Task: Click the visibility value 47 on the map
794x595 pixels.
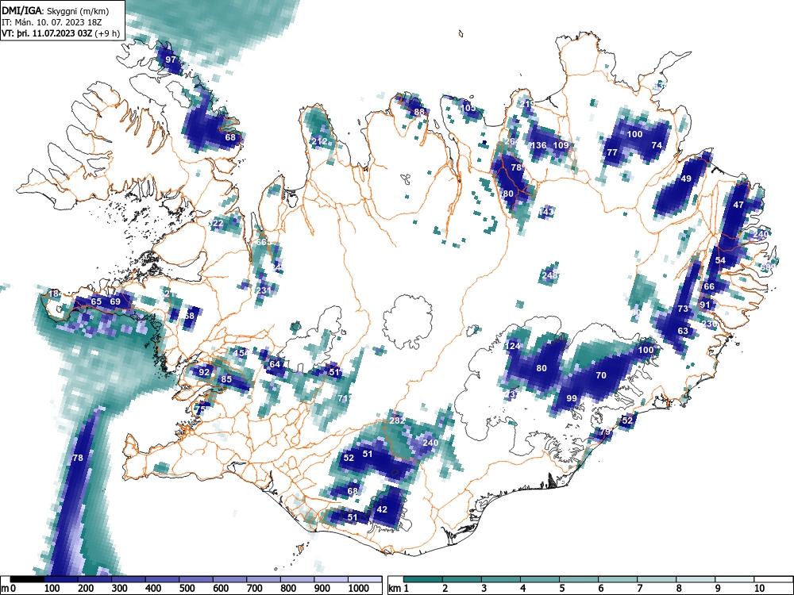Action: pos(738,205)
